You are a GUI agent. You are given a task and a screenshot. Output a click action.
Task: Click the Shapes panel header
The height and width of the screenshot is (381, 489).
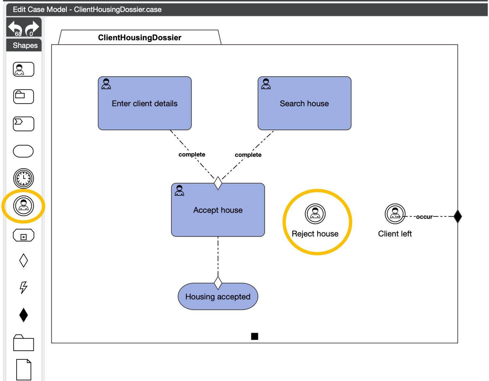click(x=25, y=45)
